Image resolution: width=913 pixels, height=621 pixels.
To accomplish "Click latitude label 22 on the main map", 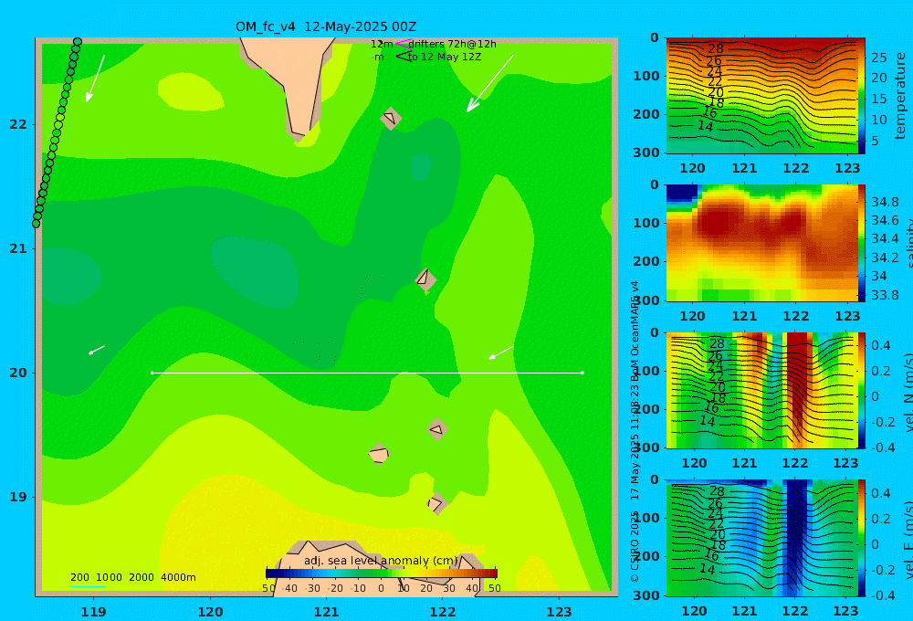I will (18, 124).
